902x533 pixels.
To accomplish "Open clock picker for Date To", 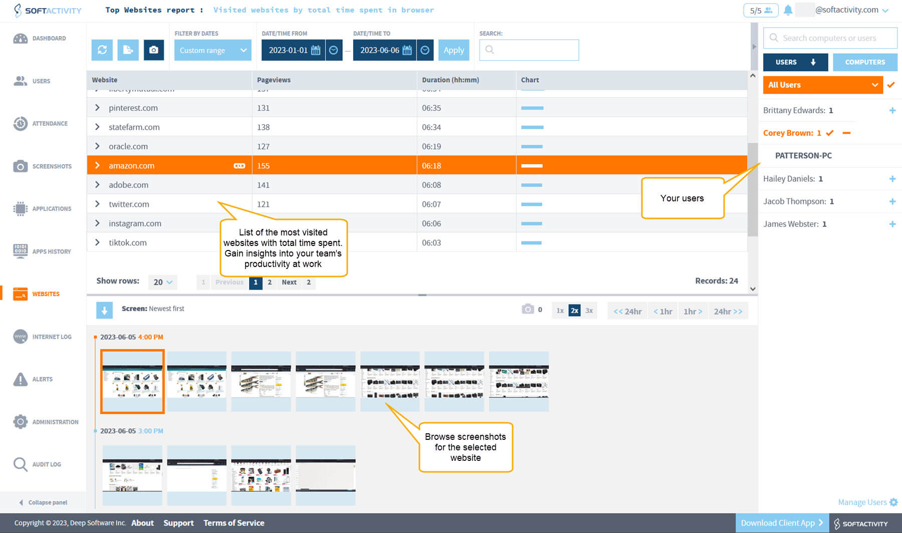I will tap(425, 50).
